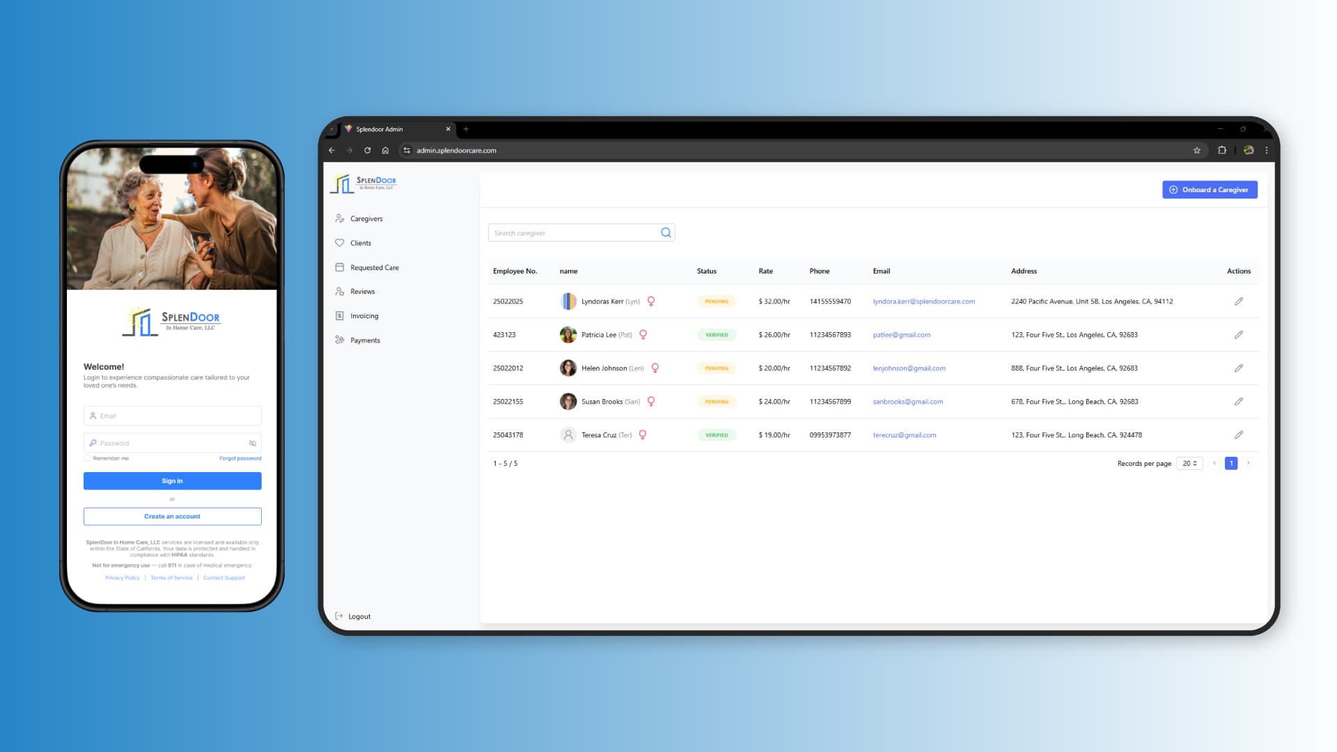Open the Invoicing receipt icon
The image size is (1337, 752).
339,315
